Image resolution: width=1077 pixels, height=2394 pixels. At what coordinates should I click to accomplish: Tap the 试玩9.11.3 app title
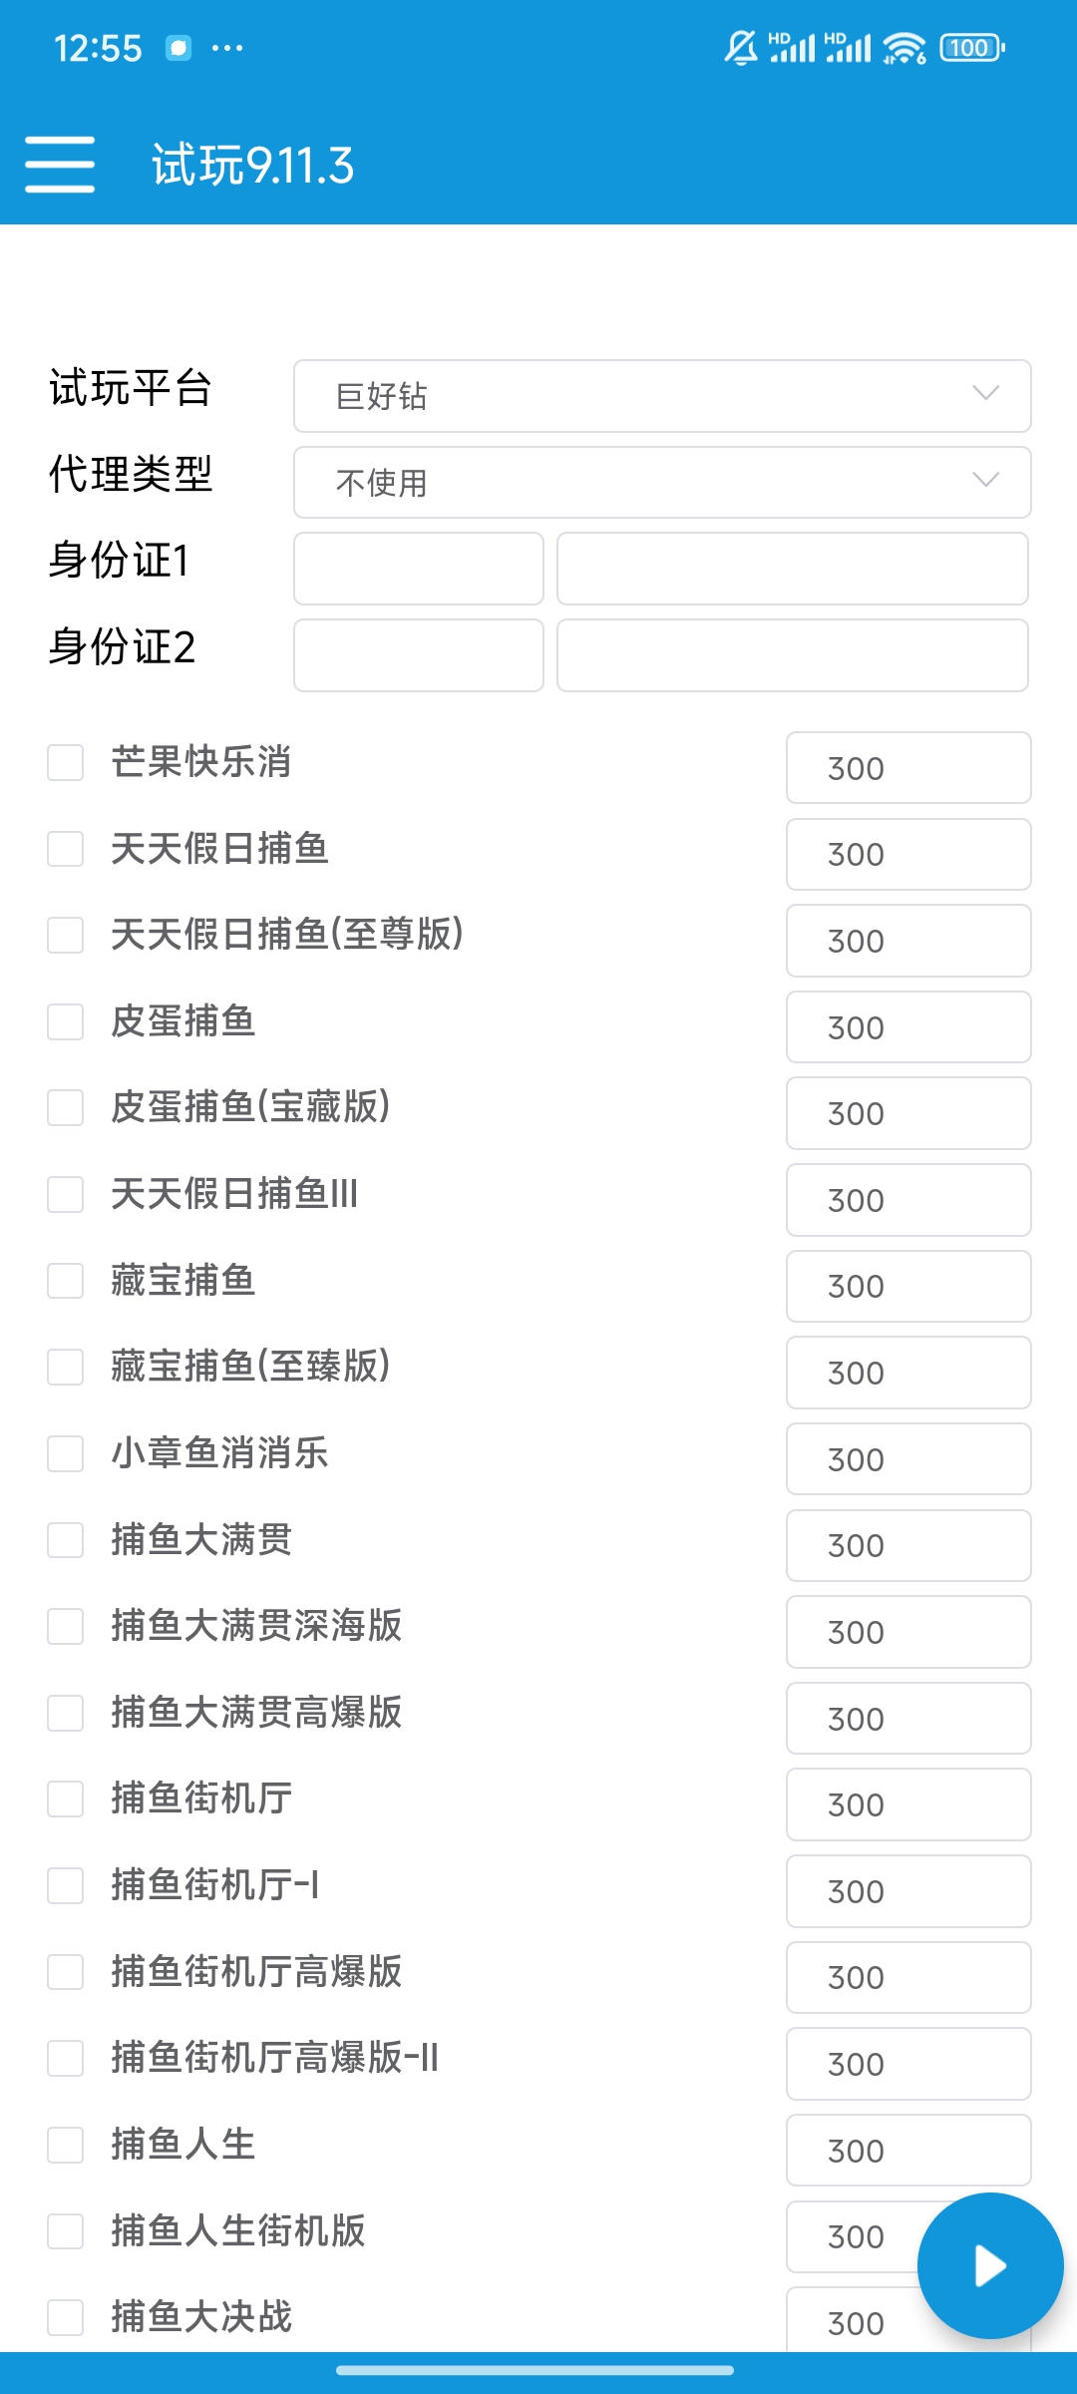[x=253, y=166]
